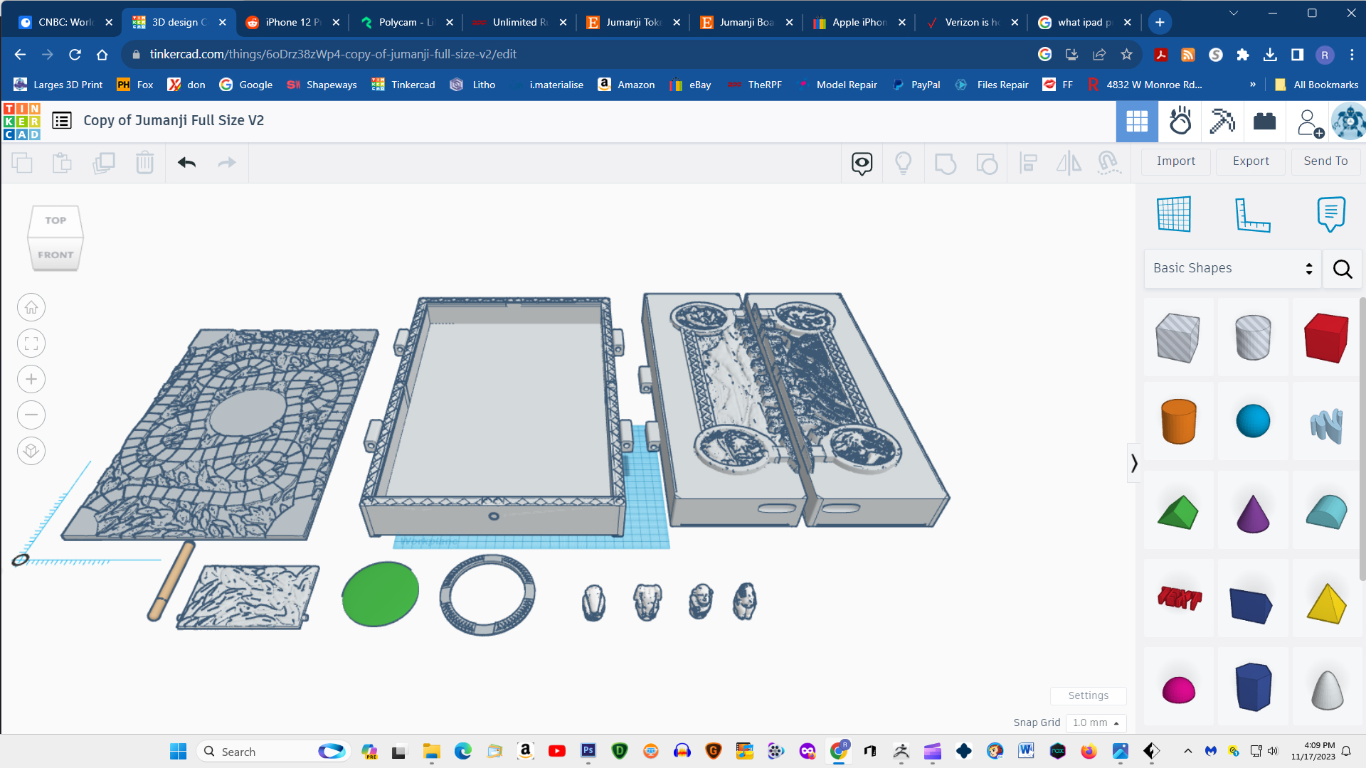This screenshot has width=1366, height=768.
Task: Switch to the Blocks pickaxe mode
Action: click(1222, 122)
